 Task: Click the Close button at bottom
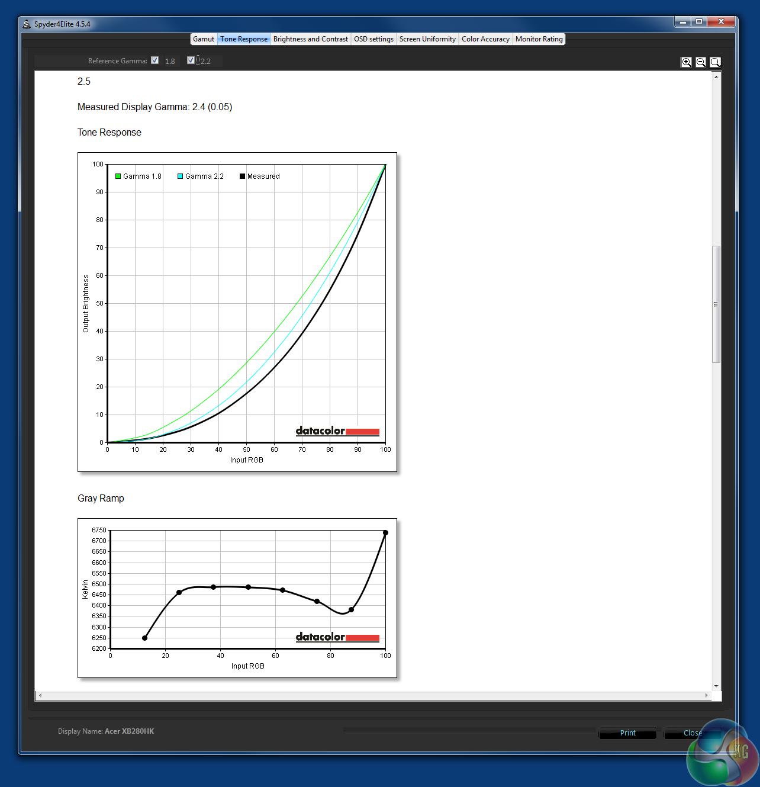[x=693, y=733]
